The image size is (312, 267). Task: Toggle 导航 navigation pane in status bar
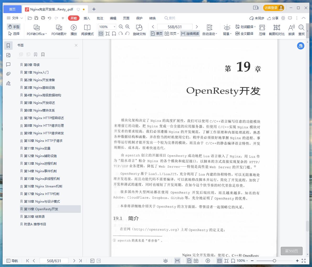12,261
